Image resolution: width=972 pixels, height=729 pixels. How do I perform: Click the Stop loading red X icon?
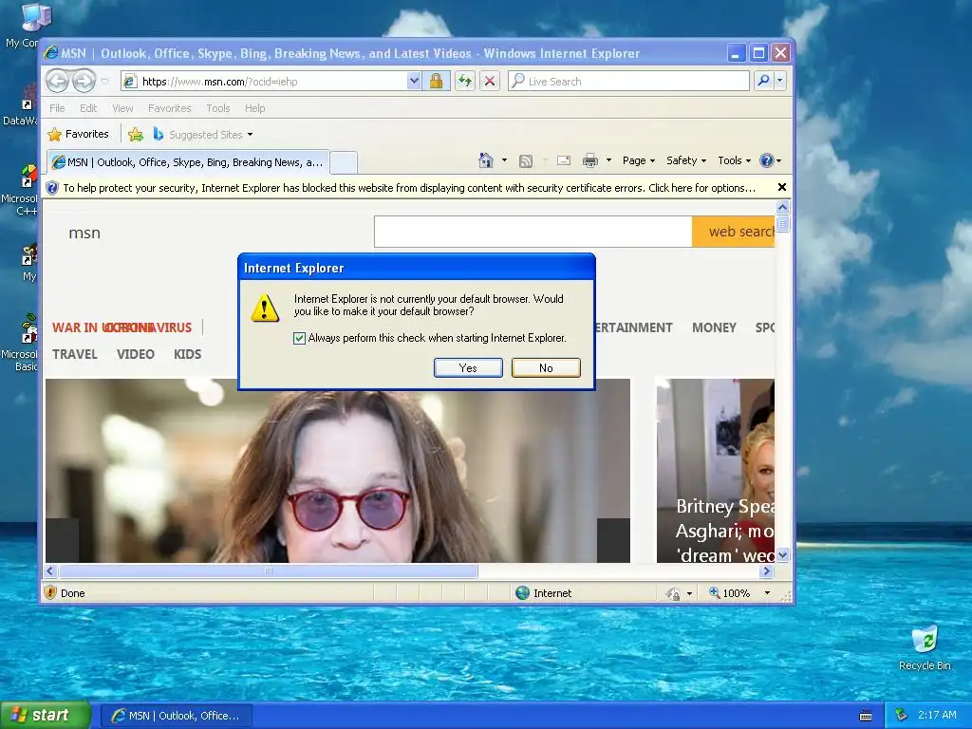(x=490, y=82)
